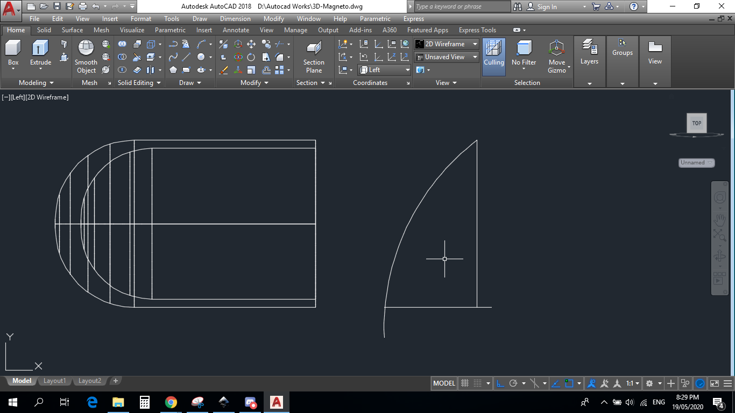Toggle the drawing grid display
Viewport: 735px width, 413px height.
tap(465, 383)
